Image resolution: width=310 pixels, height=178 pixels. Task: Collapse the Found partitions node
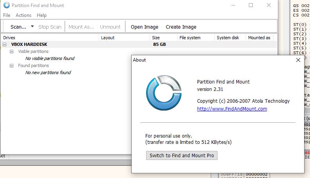[12, 65]
